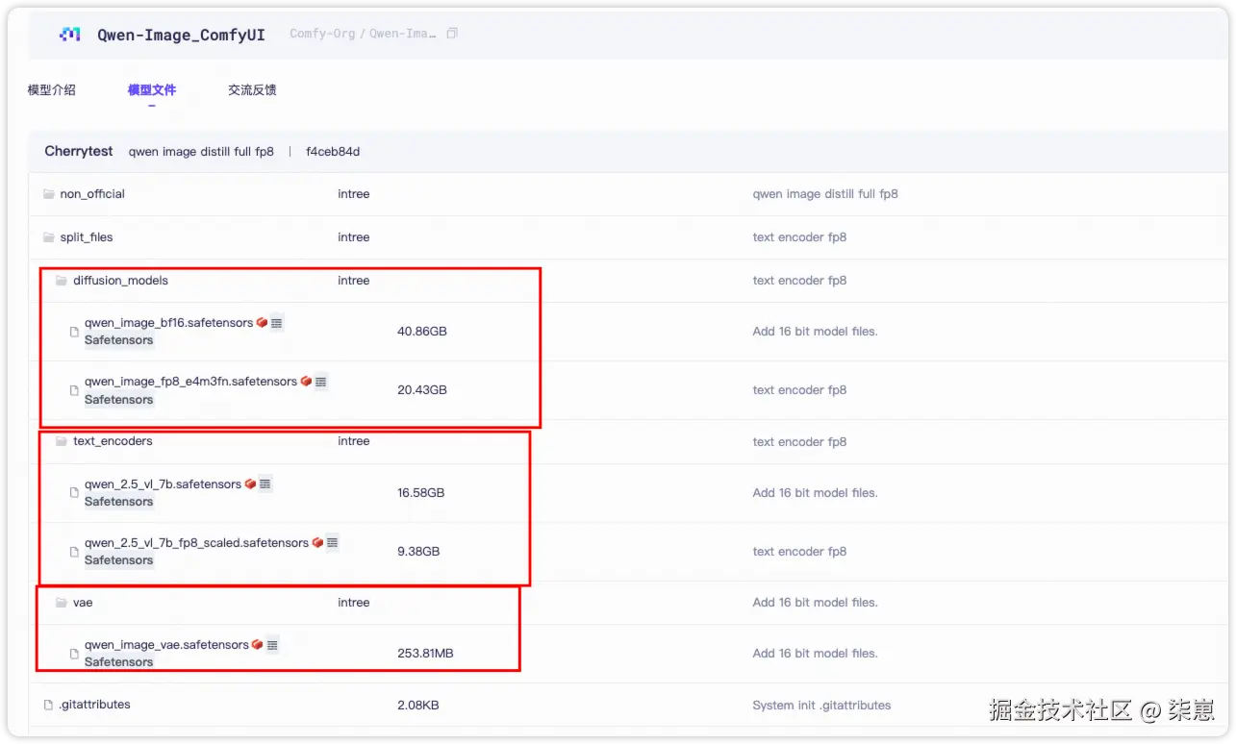The width and height of the screenshot is (1236, 744).
Task: Click the truncated Qwen-Ima… repository link
Action: (x=402, y=34)
